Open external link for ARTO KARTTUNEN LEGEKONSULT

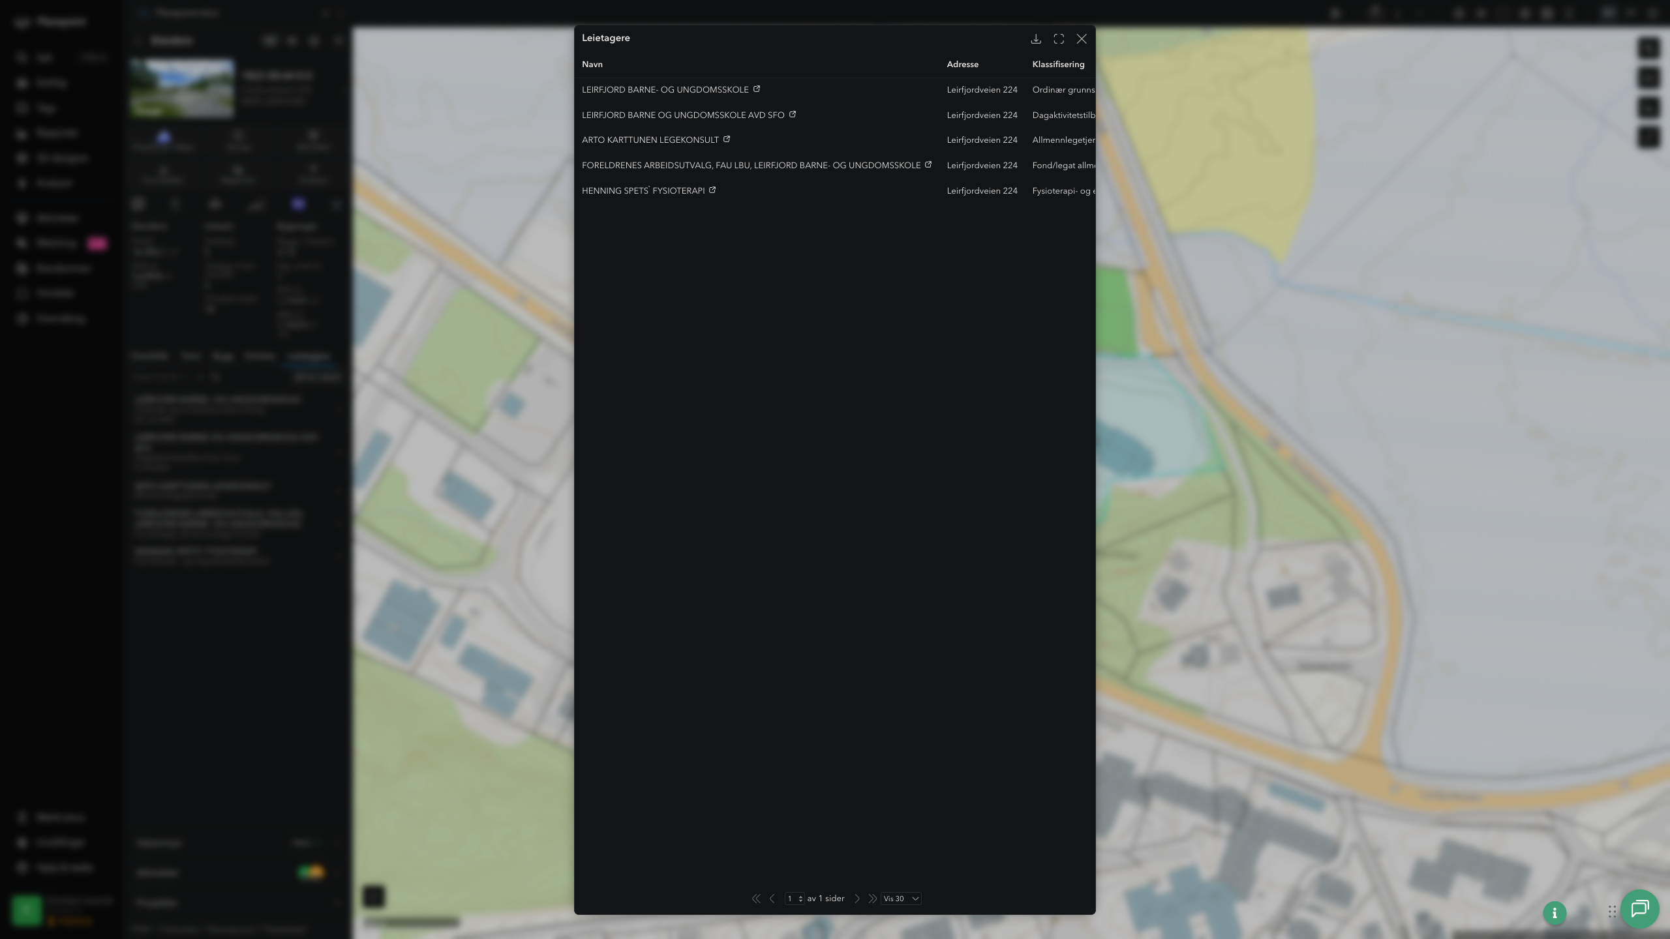coord(727,139)
